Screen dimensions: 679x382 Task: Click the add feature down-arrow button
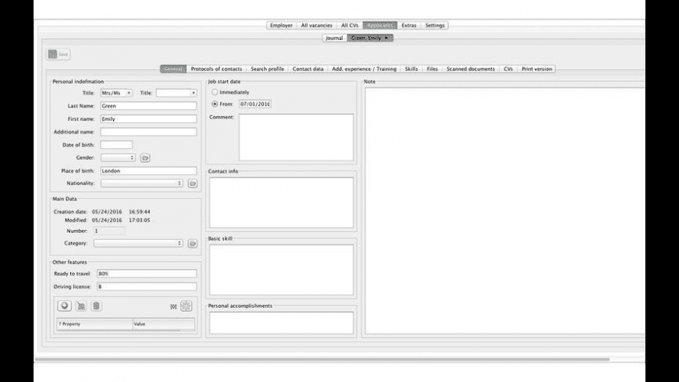(65, 306)
